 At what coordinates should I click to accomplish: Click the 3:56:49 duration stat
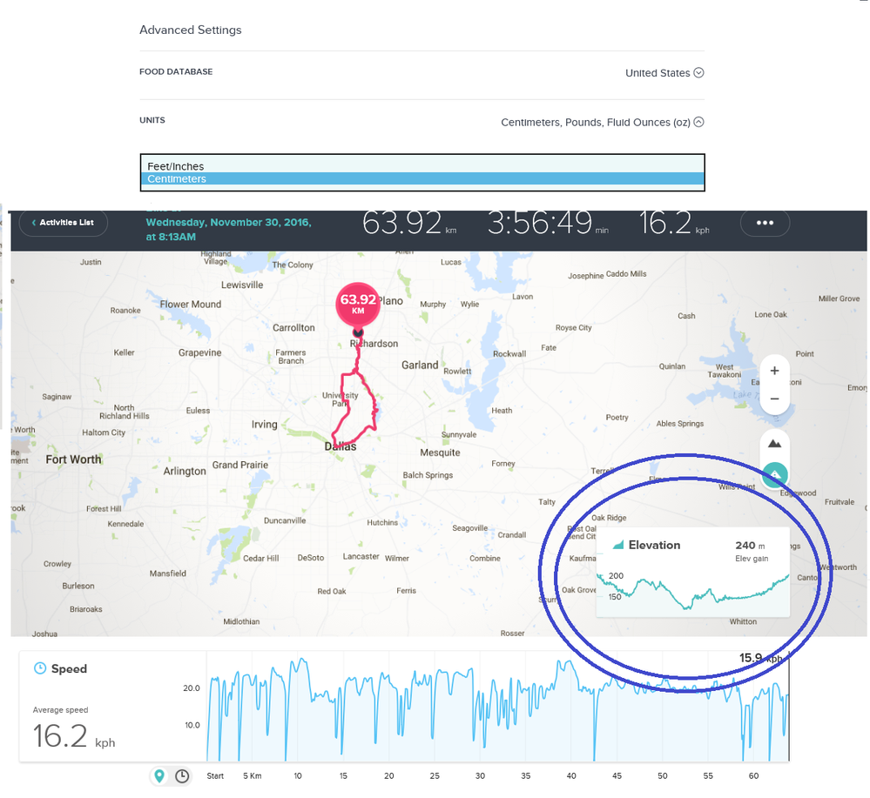[548, 223]
